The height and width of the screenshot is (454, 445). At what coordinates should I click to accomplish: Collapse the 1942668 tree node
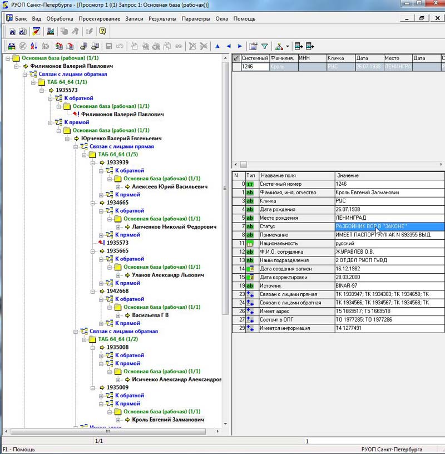coord(92,291)
